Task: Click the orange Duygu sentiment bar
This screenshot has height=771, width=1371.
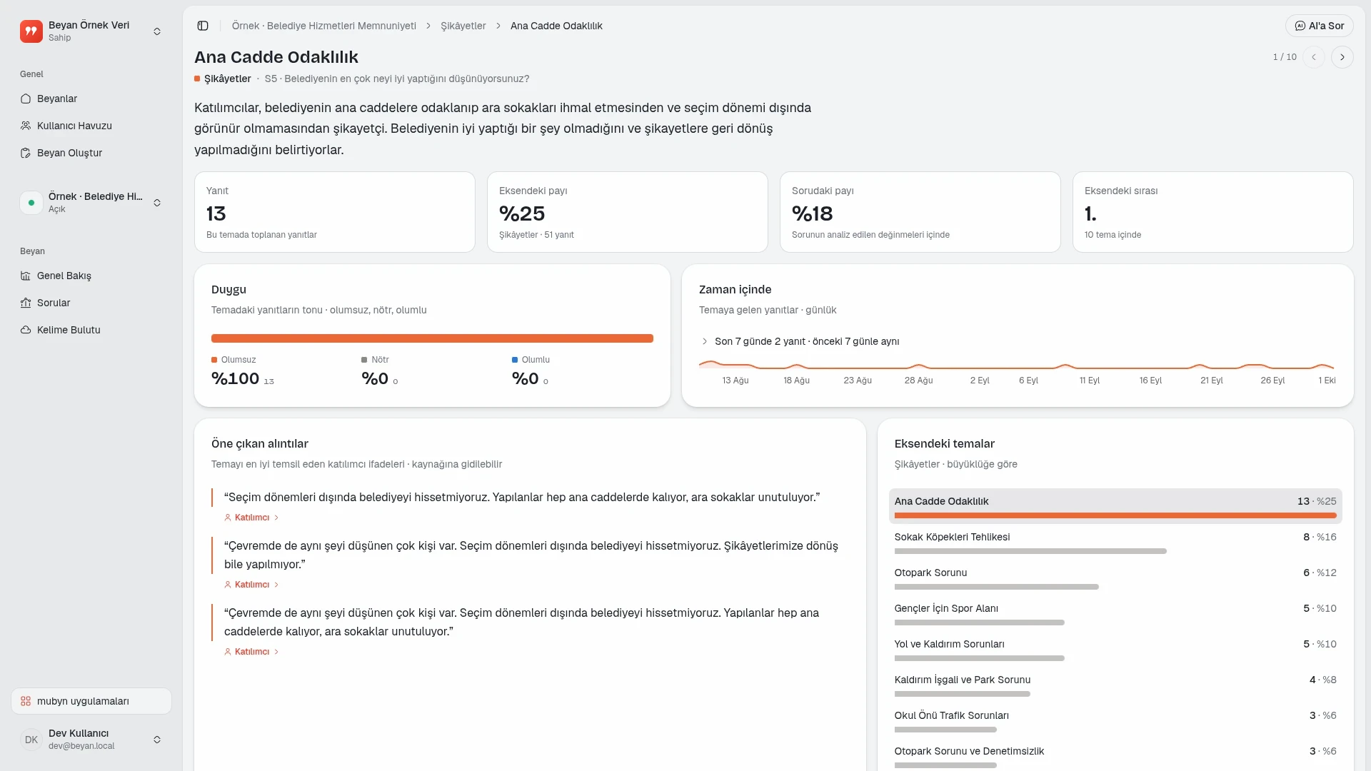Action: pyautogui.click(x=432, y=338)
